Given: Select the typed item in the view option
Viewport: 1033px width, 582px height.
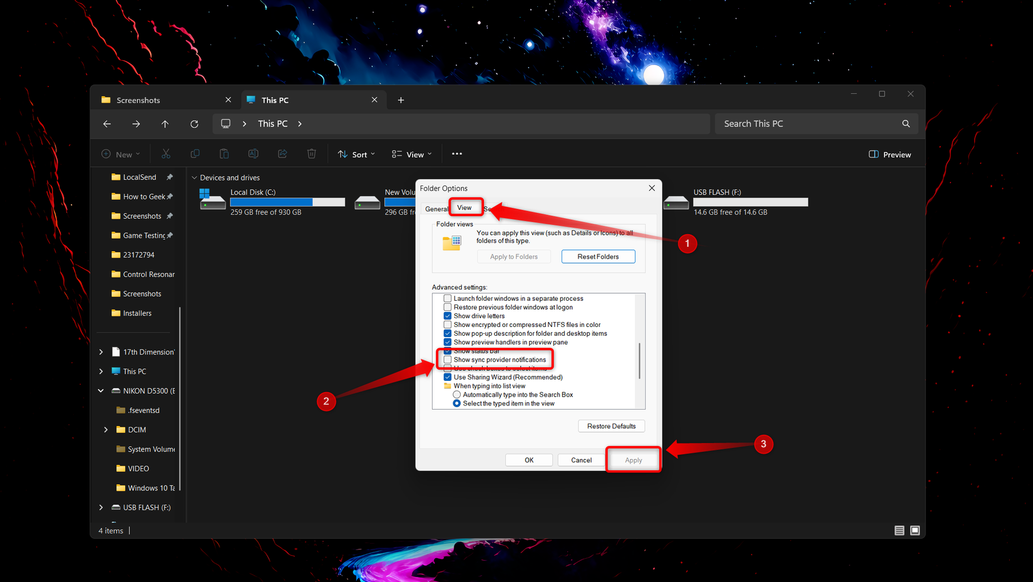Looking at the screenshot, I should [457, 404].
